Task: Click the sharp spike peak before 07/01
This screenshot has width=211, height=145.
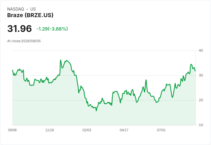Action: tap(146, 80)
